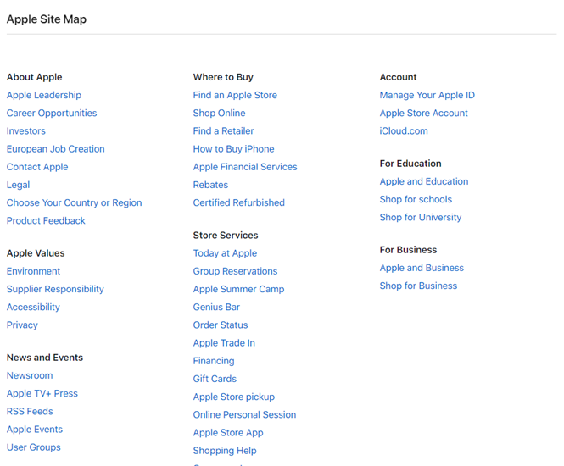Viewport: 564px width, 466px height.
Task: Check the Order Status link
Action: pos(221,325)
